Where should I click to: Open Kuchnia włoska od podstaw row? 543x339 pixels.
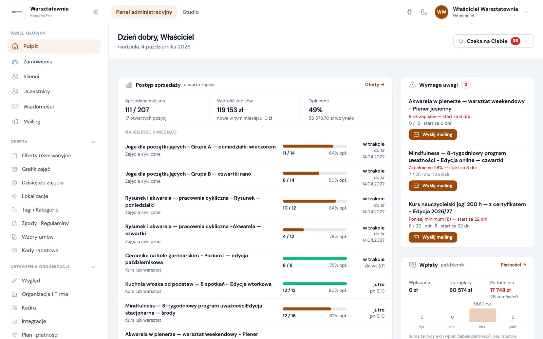coord(255,287)
